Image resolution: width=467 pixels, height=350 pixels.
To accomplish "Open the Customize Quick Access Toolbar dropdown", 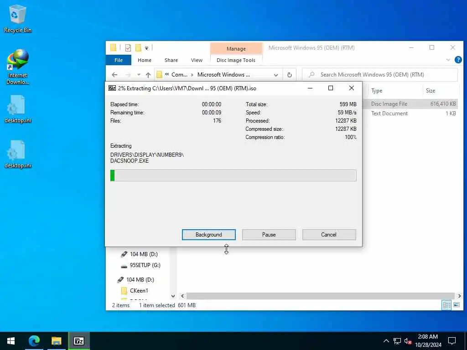I will click(146, 48).
